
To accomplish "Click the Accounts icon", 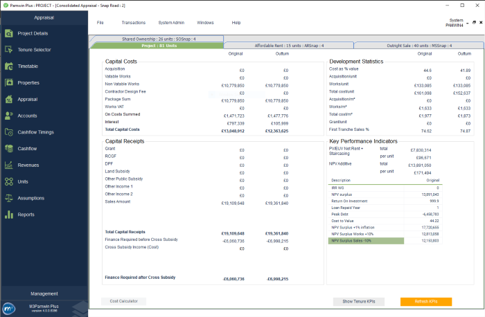I will tap(9, 116).
